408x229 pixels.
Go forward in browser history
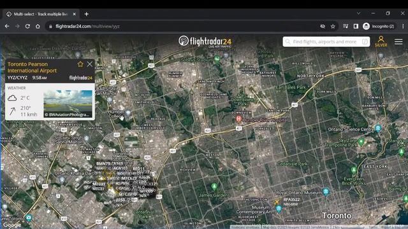17,26
